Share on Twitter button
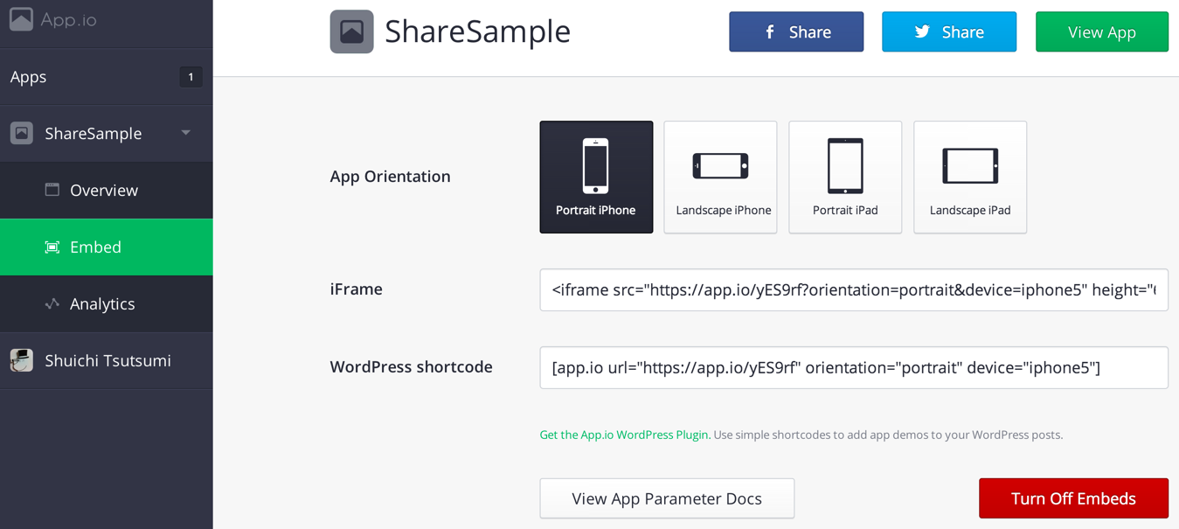 pos(949,32)
